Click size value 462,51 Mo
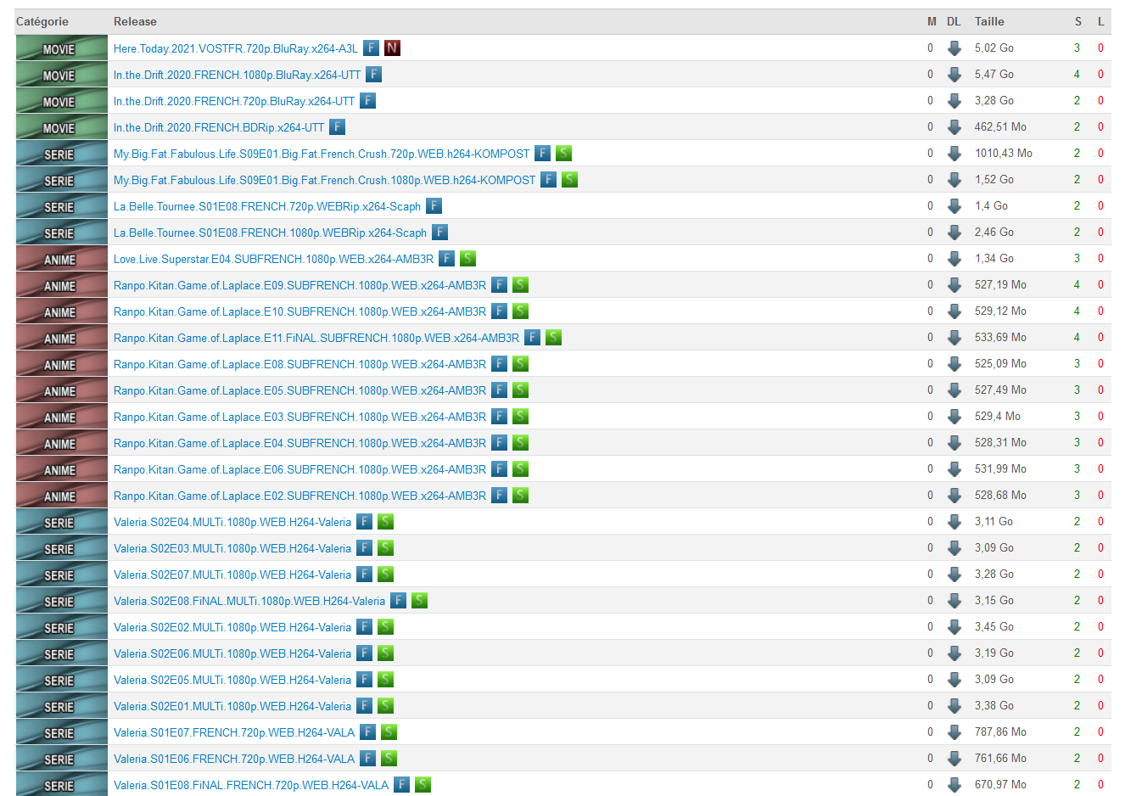The width and height of the screenshot is (1125, 796). 1000,127
